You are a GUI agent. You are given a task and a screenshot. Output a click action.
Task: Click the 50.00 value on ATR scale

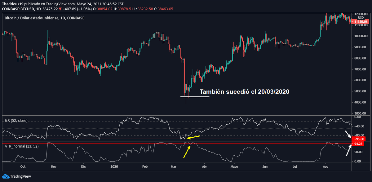(358, 152)
